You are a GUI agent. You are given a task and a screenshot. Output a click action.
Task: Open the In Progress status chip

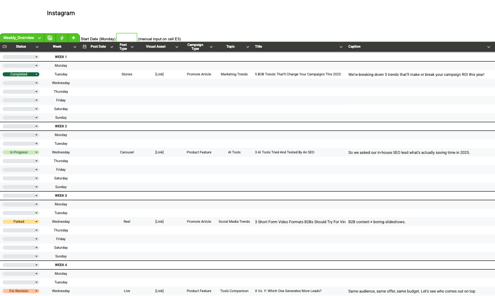coord(21,152)
